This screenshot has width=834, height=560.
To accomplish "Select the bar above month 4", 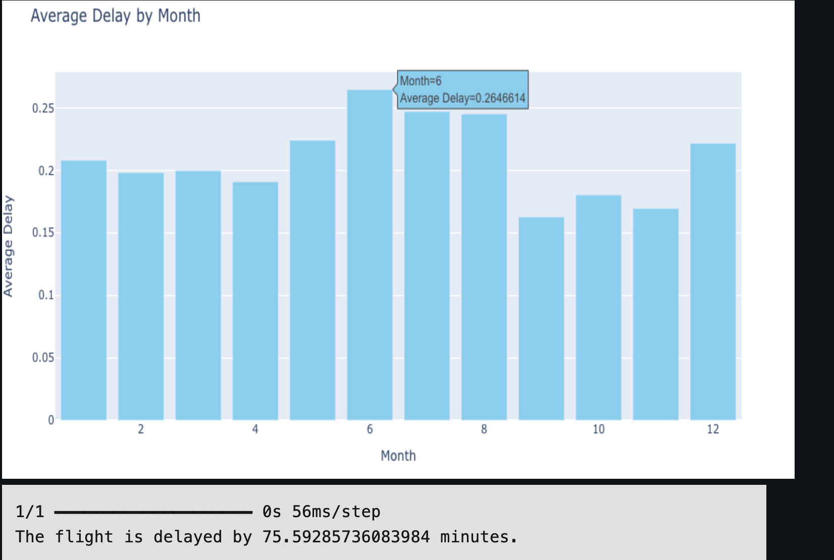I will click(255, 301).
